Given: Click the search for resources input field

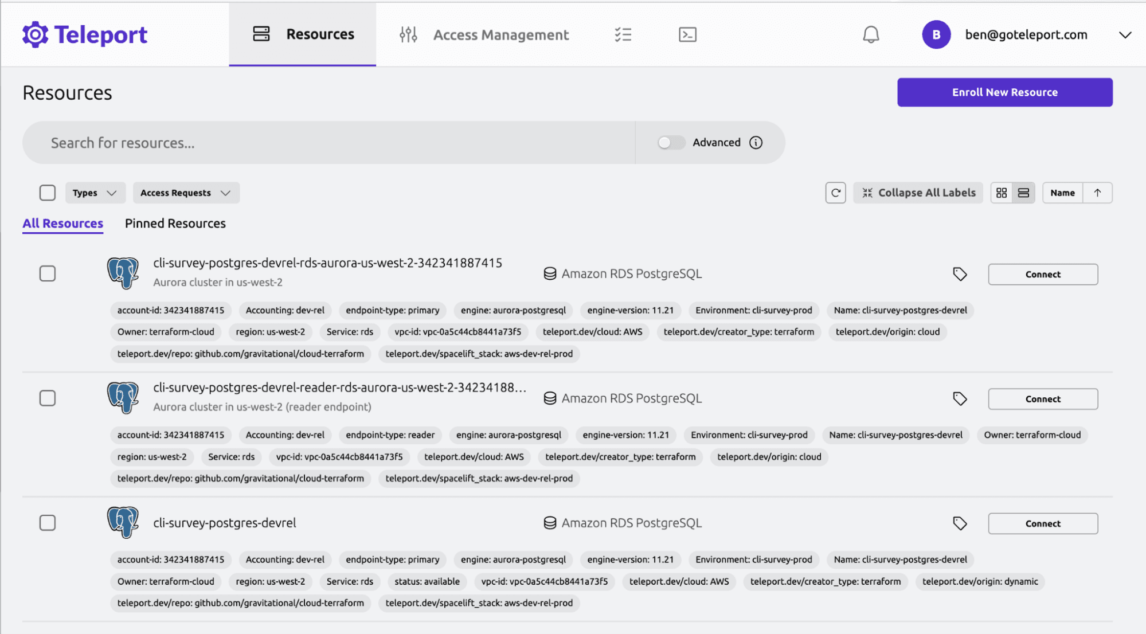Looking at the screenshot, I should (328, 142).
